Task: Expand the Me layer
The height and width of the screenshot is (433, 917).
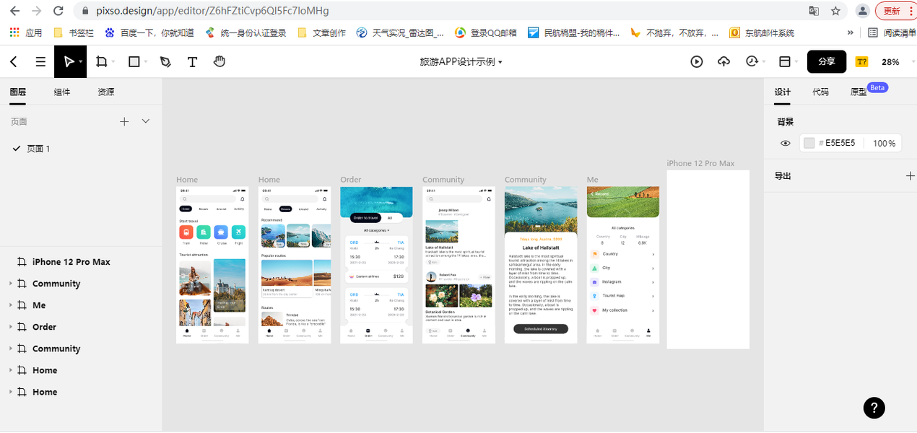Action: tap(11, 305)
